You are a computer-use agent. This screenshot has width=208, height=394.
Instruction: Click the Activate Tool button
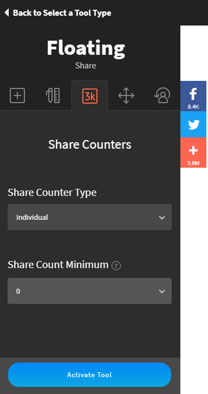89,374
